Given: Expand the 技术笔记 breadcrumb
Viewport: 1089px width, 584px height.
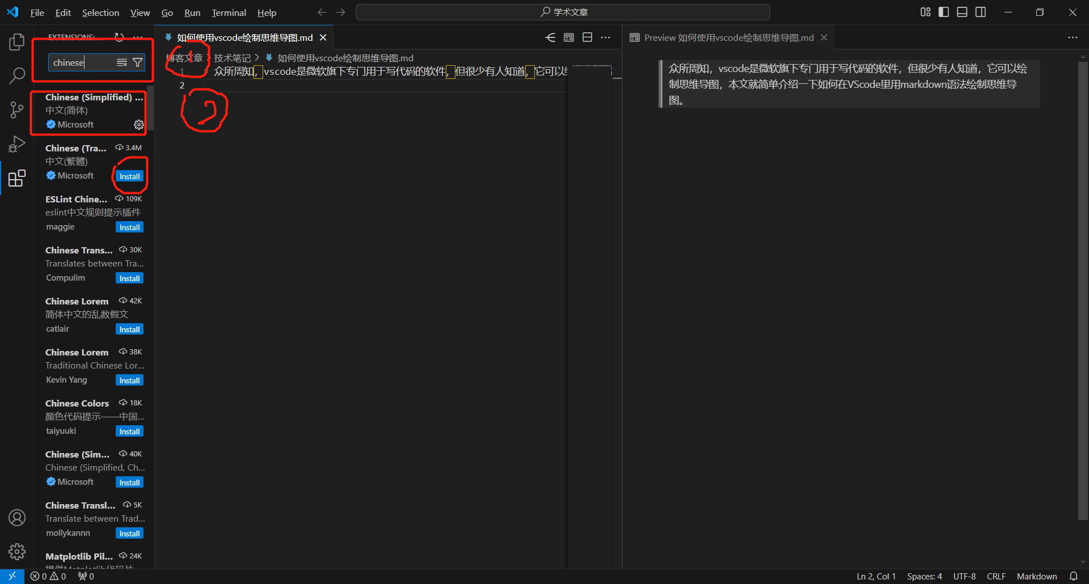Looking at the screenshot, I should tap(232, 58).
